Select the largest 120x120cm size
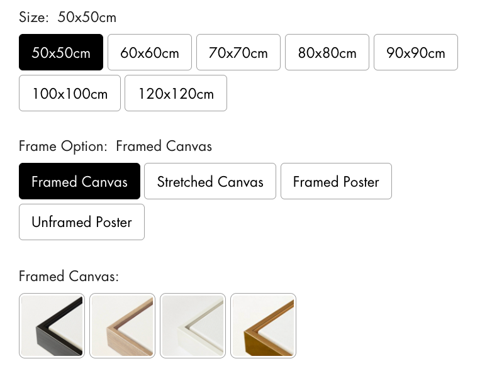 176,93
